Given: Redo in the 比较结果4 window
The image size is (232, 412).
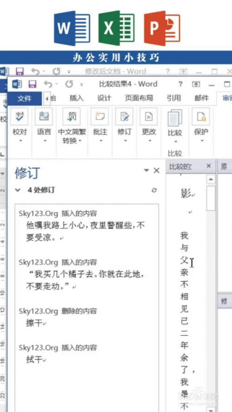Looking at the screenshot, I should pyautogui.click(x=69, y=84).
